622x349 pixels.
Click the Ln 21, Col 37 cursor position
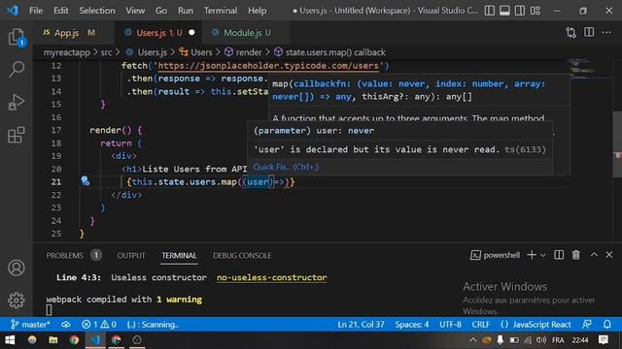click(361, 325)
